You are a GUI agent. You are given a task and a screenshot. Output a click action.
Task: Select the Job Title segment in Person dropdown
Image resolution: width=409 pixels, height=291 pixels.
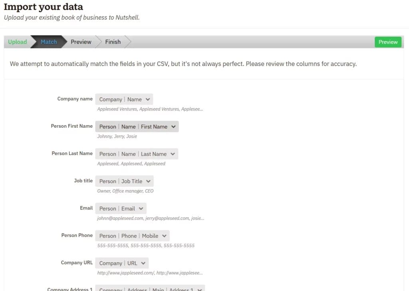(132, 181)
